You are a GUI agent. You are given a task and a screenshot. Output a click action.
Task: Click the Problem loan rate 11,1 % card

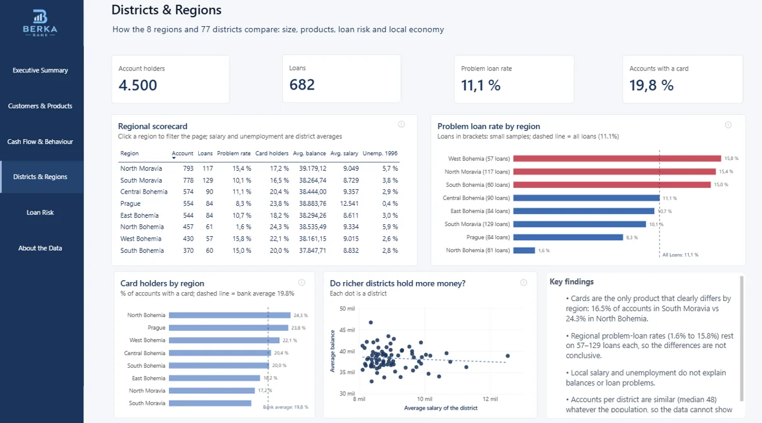[x=514, y=79]
